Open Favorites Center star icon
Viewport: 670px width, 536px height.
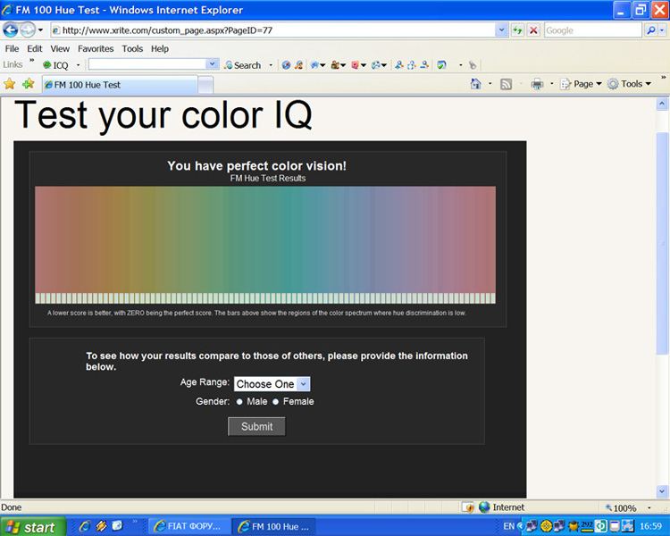10,84
